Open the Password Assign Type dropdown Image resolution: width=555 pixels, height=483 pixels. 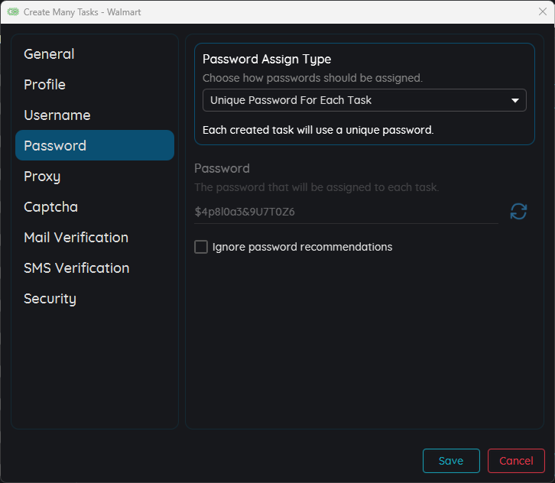(364, 100)
